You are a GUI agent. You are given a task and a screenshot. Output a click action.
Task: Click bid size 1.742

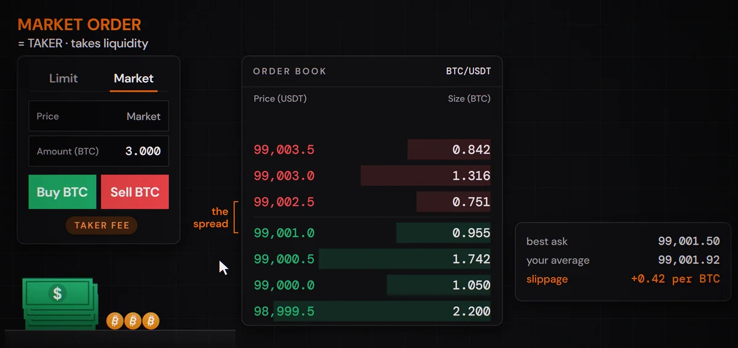tap(471, 259)
